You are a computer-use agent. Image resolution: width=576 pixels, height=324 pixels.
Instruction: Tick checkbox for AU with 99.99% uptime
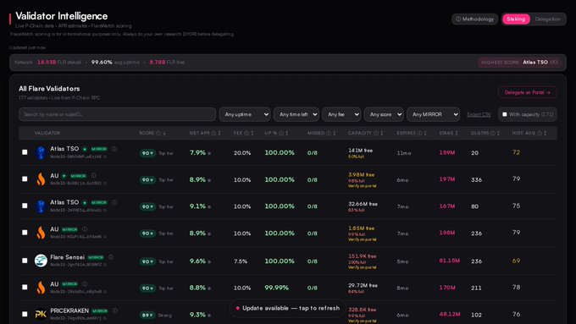point(25,287)
